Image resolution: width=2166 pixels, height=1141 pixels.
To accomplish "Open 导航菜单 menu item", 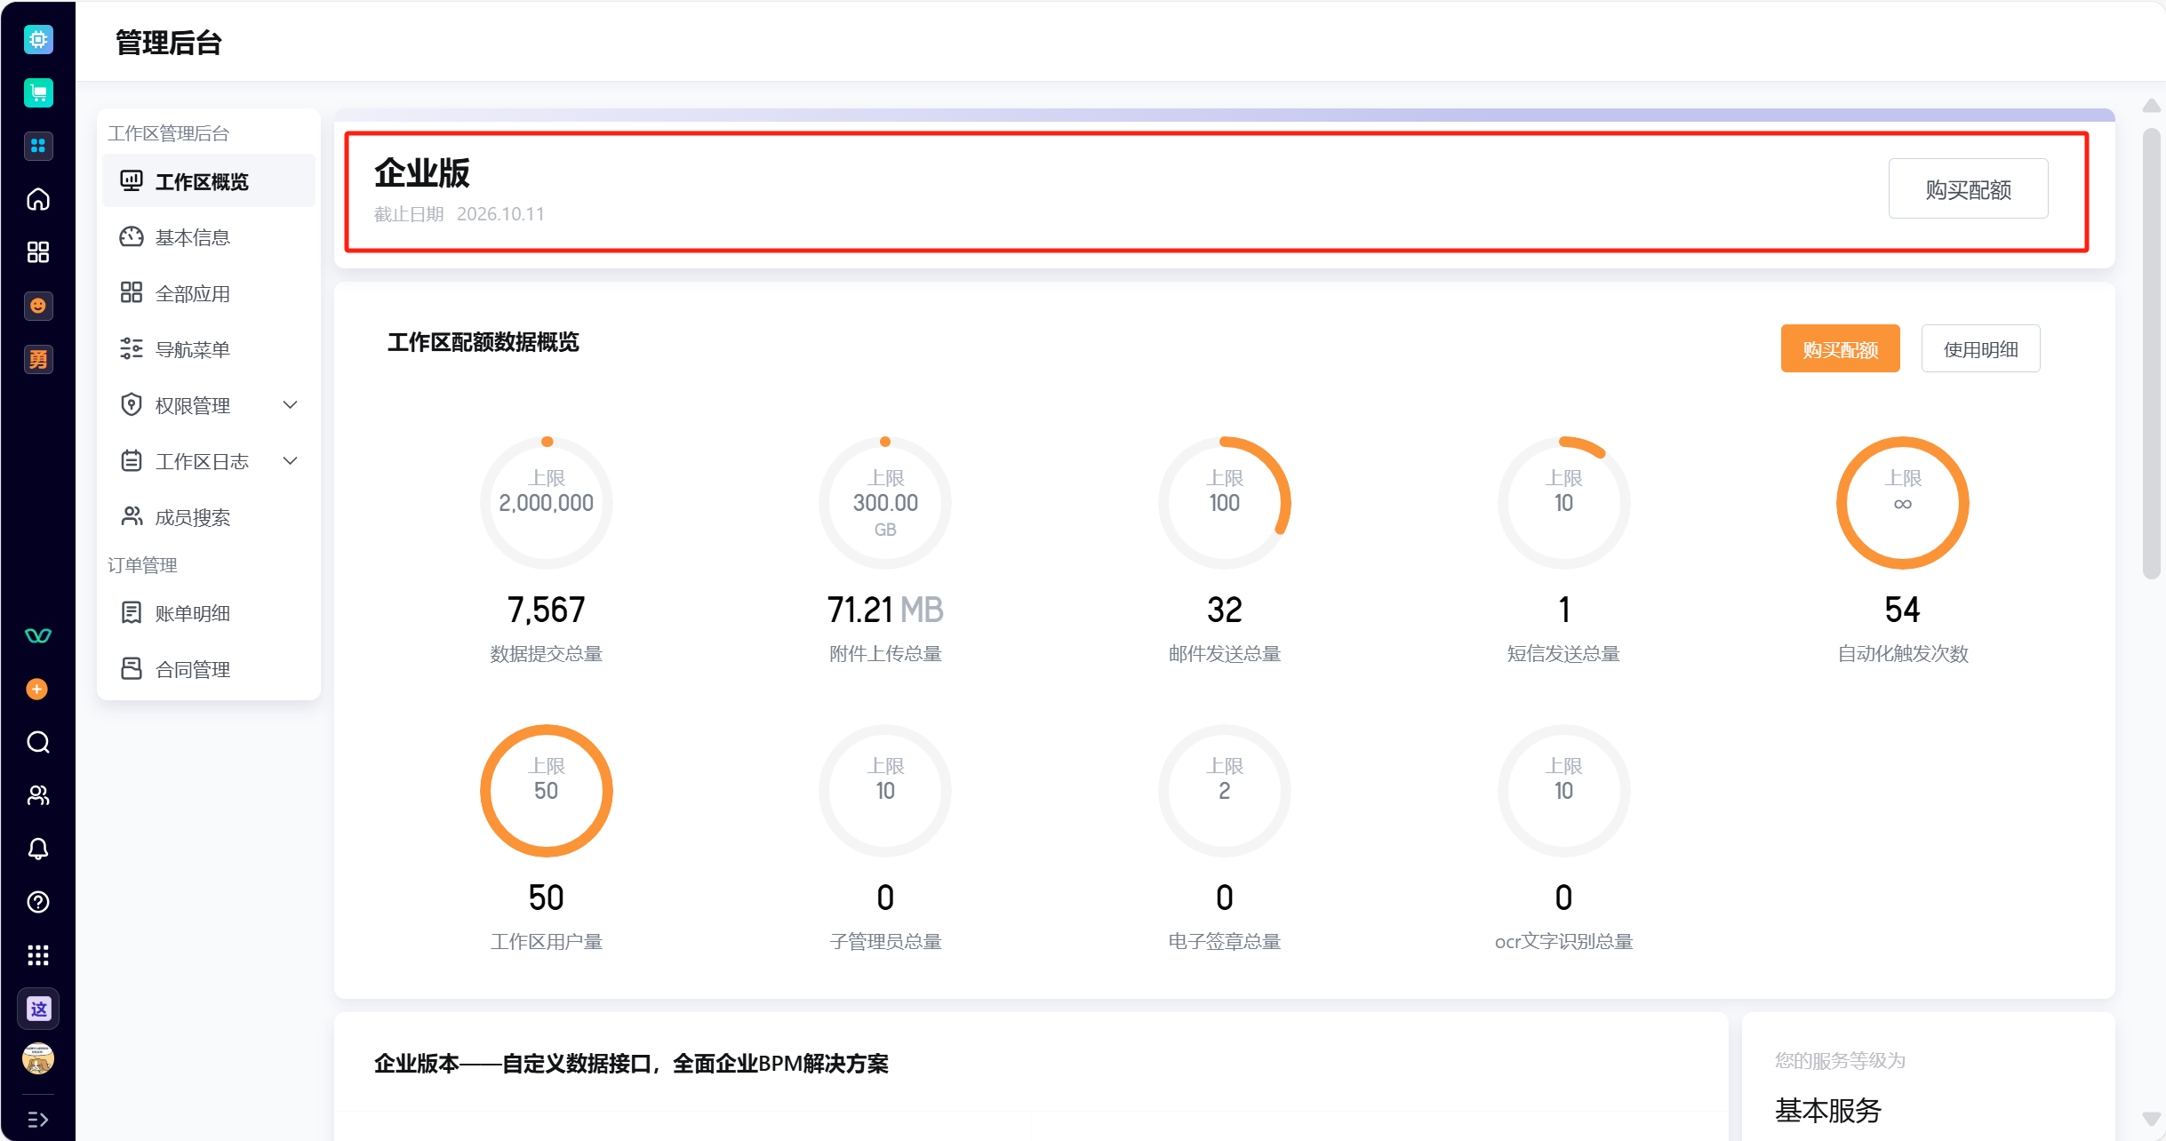I will 209,349.
